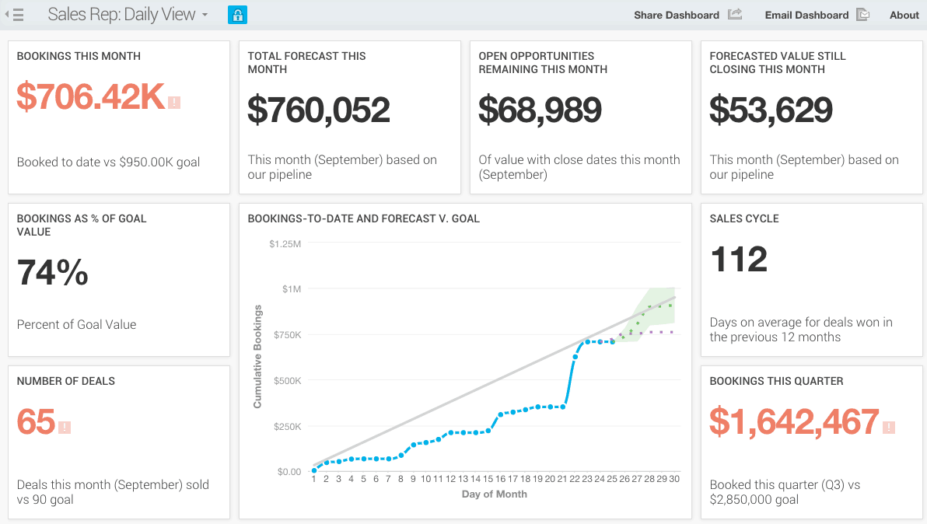Click the $68,989 open opportunities value
927x524 pixels.
540,110
